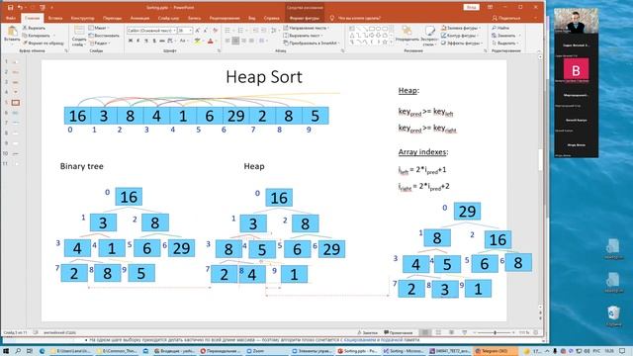Apply numbered list to text
This screenshot has height=356, width=633.
[x=241, y=31]
